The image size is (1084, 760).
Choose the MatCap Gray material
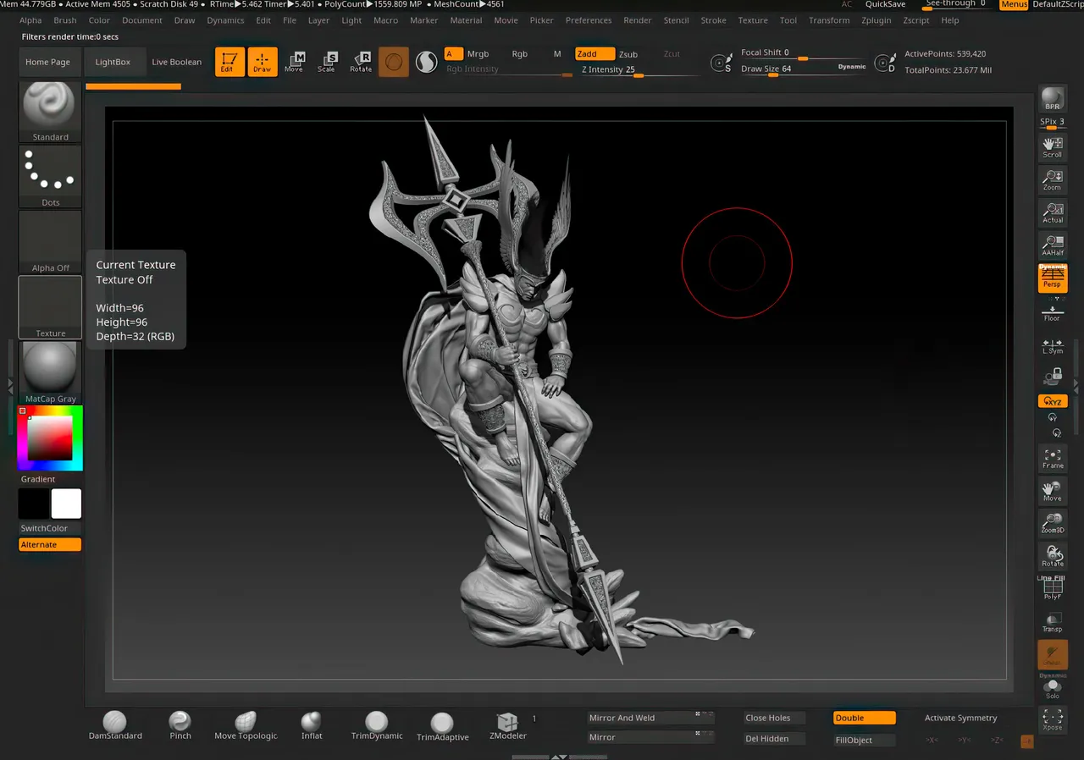tap(50, 372)
